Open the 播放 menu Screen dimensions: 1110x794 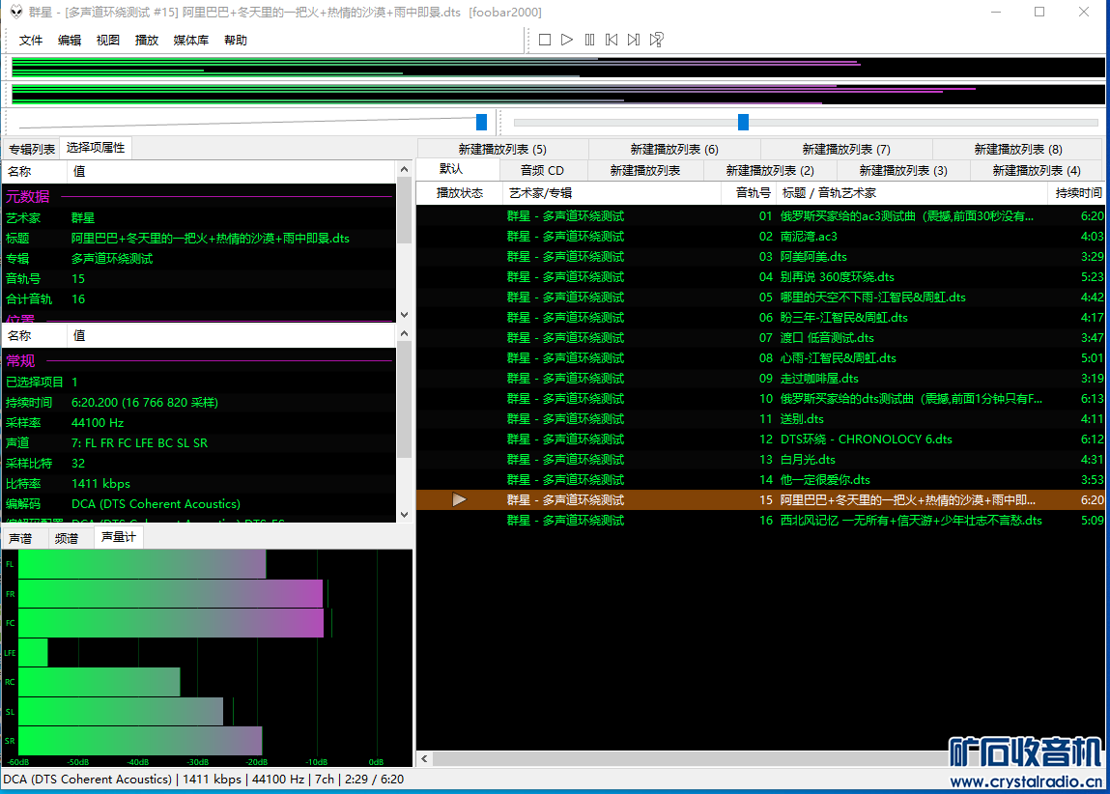tap(147, 41)
